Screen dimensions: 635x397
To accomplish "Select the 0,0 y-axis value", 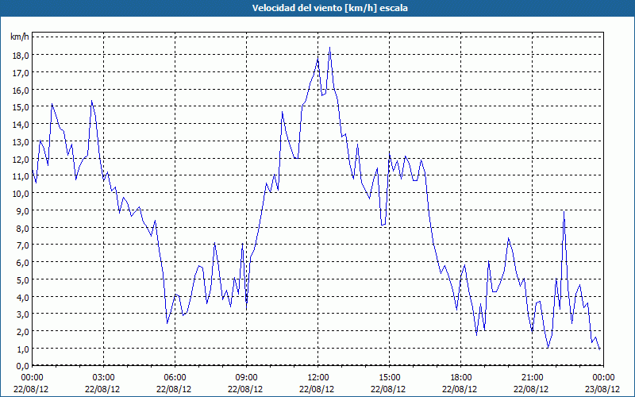I will point(22,366).
